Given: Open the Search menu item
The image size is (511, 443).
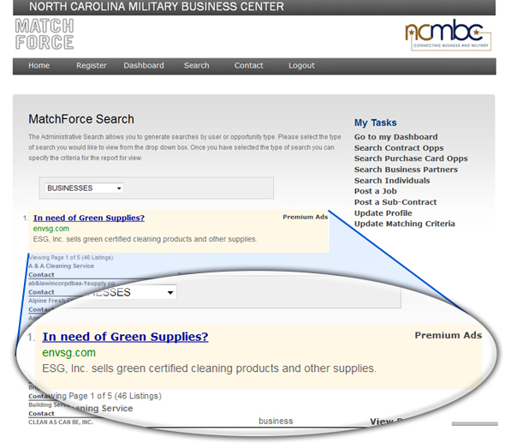Looking at the screenshot, I should coord(197,66).
